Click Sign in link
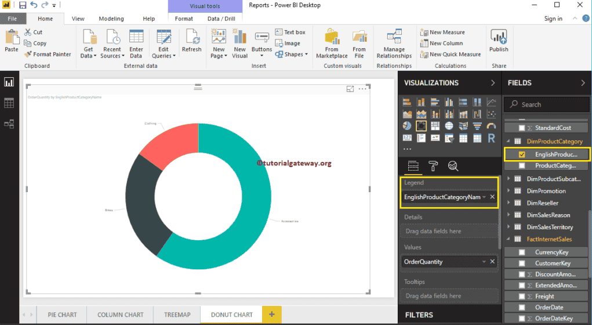The width and height of the screenshot is (592, 325). click(553, 19)
